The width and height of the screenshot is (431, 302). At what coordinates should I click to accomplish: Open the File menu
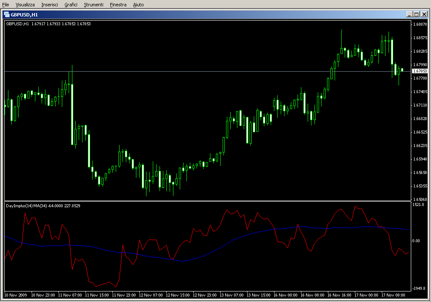(5, 5)
